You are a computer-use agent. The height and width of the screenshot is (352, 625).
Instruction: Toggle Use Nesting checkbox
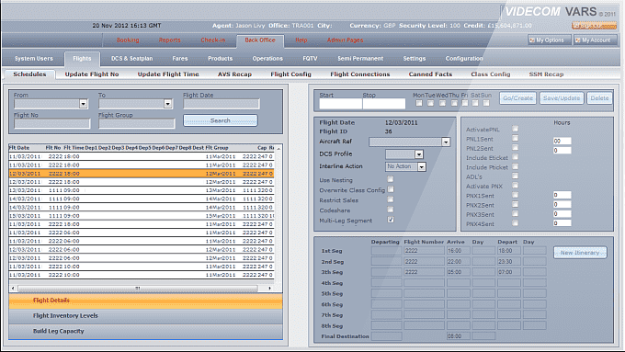(391, 179)
